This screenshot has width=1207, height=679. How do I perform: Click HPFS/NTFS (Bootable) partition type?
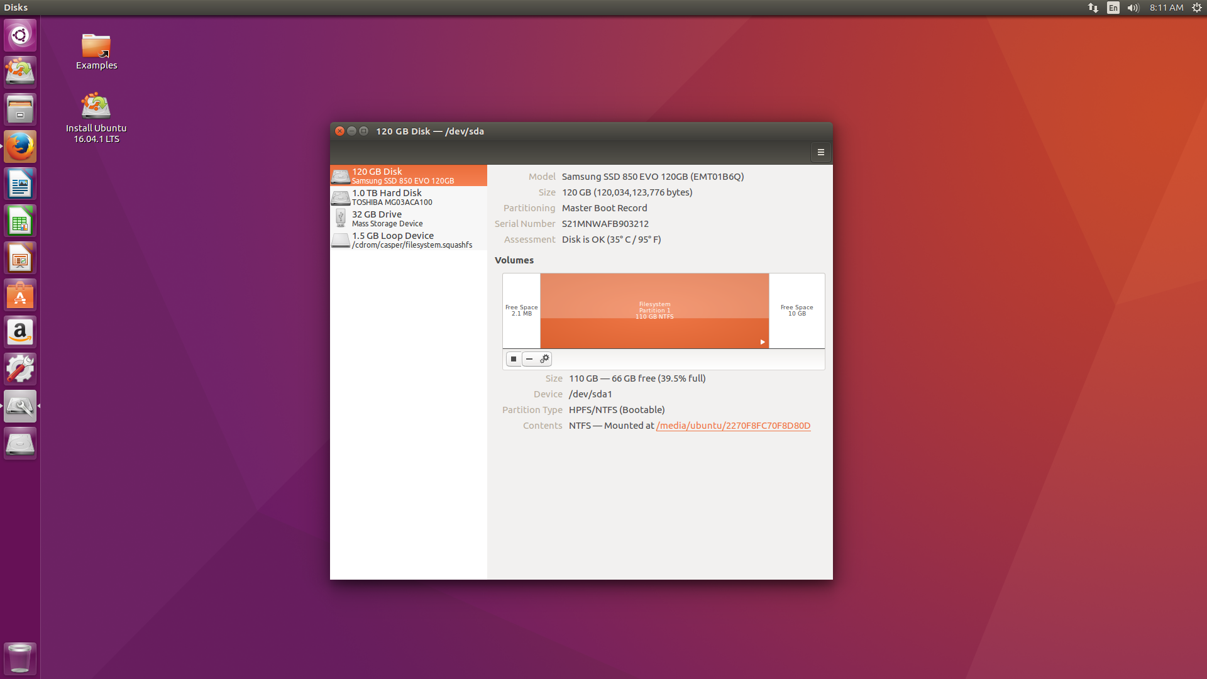[617, 410]
